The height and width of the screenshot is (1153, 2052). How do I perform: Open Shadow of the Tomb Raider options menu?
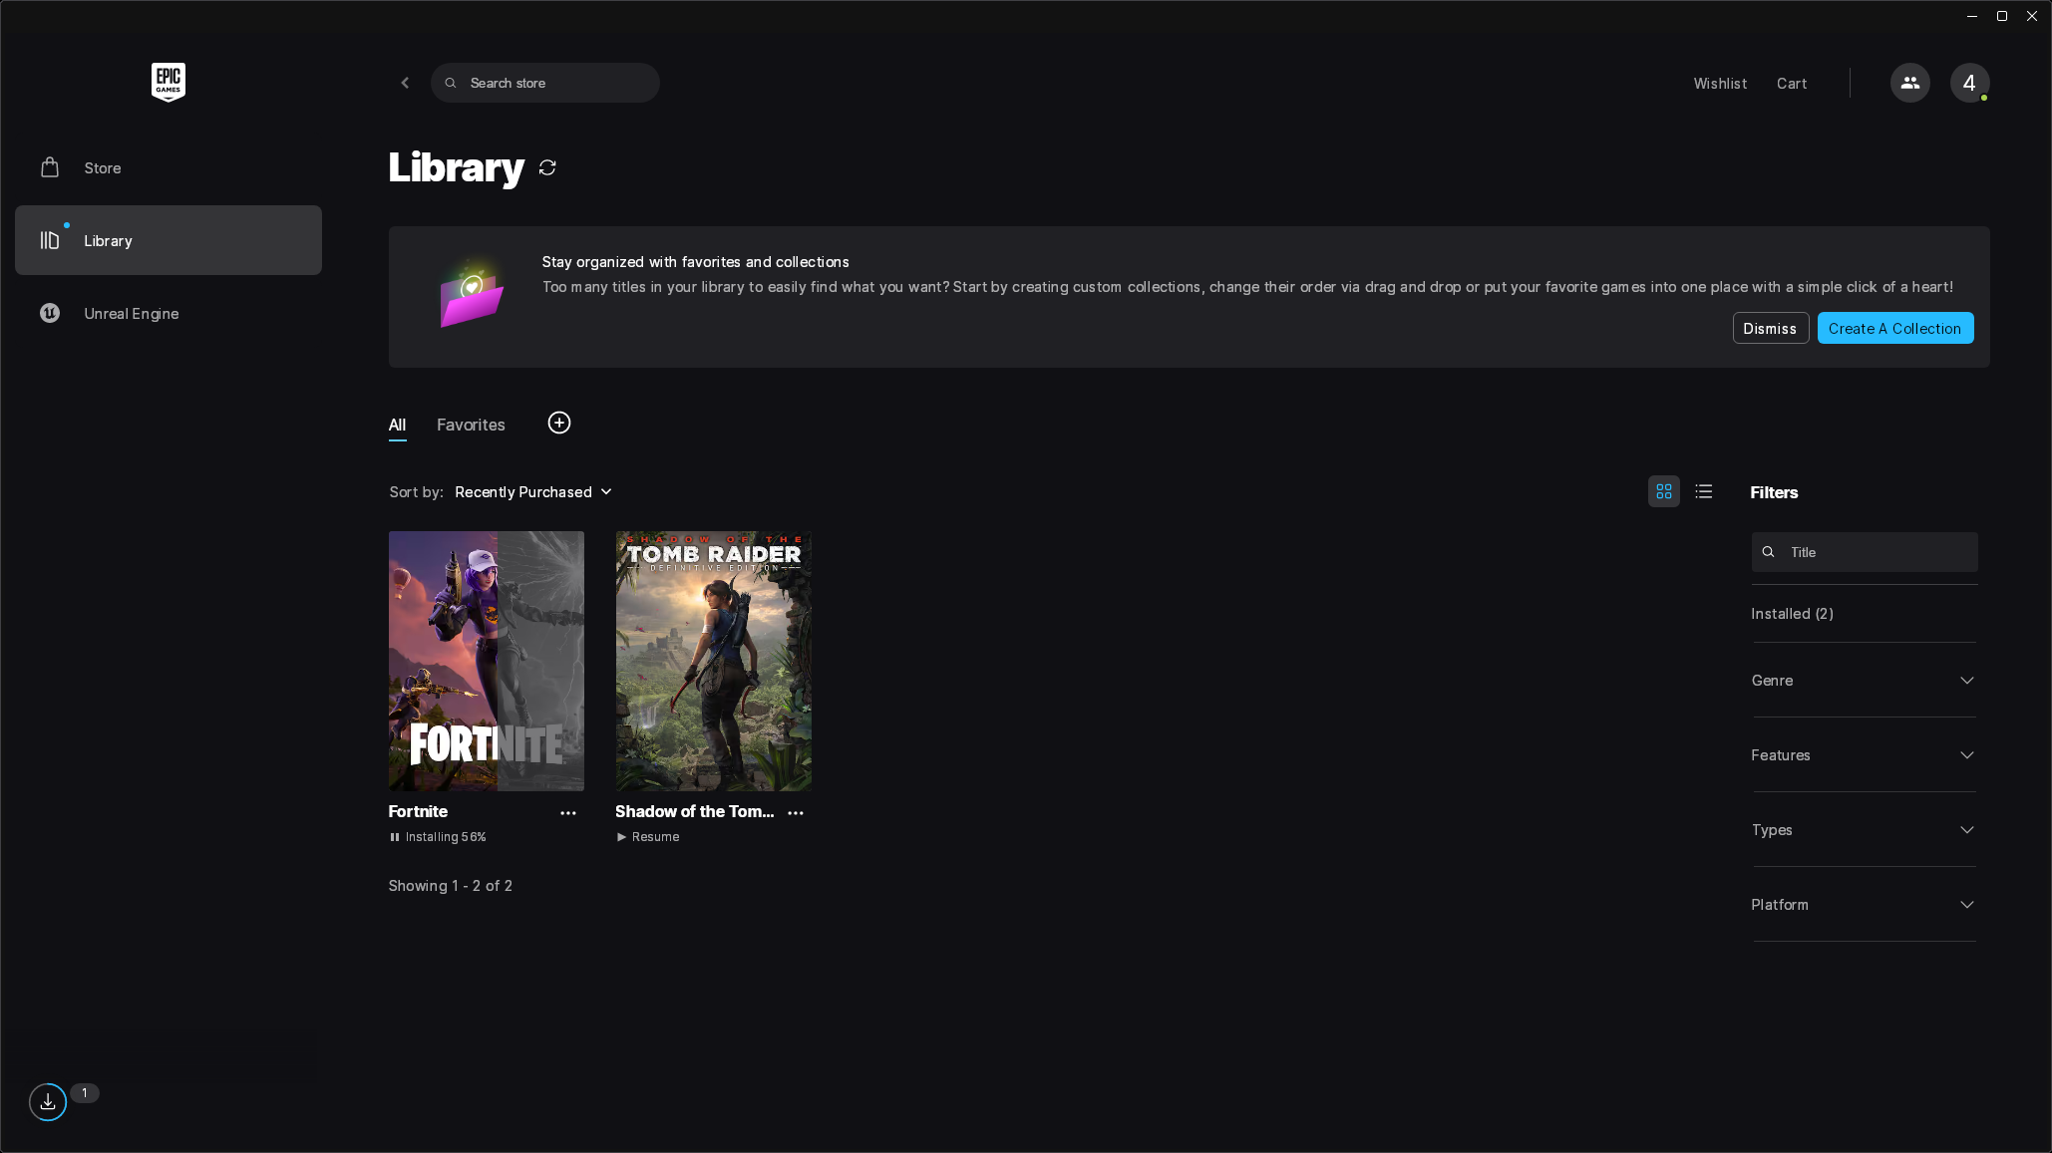coord(796,813)
